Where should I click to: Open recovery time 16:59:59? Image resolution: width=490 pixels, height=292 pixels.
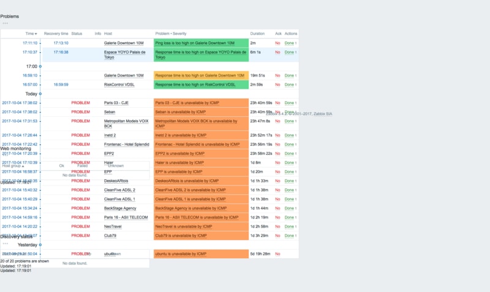pyautogui.click(x=61, y=84)
